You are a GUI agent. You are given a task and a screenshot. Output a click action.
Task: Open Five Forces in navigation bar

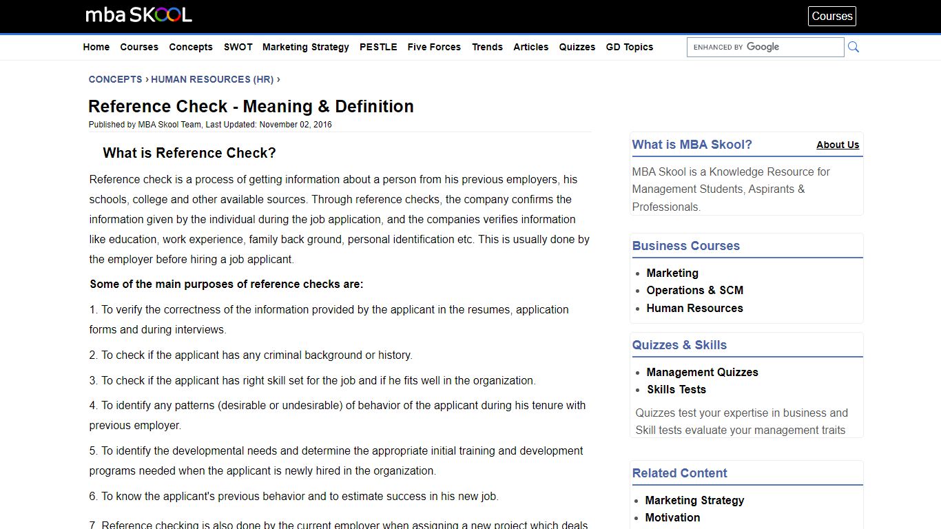tap(434, 47)
